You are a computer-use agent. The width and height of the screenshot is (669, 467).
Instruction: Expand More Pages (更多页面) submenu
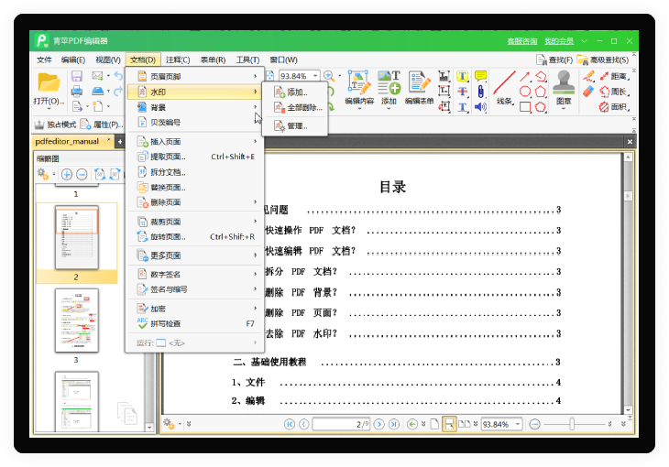(194, 255)
